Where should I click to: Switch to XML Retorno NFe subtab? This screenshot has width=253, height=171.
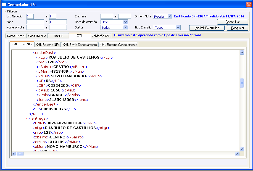[x=48, y=45]
